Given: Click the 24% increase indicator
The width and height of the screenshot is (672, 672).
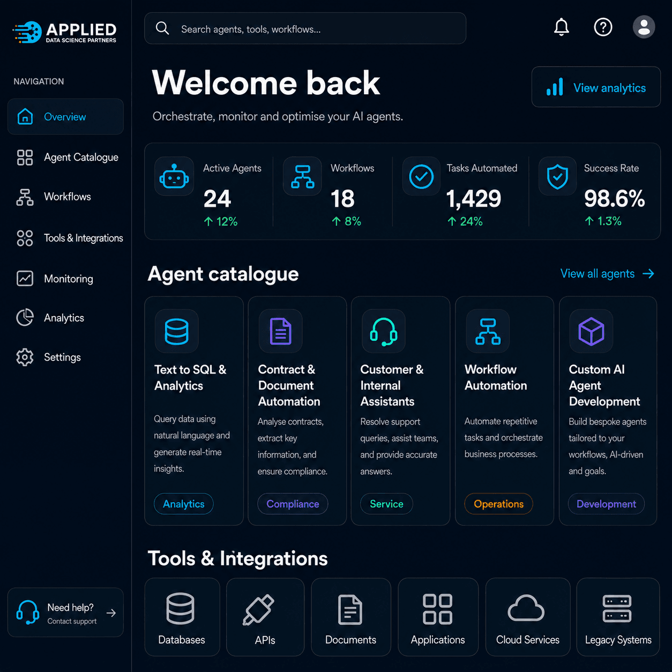Looking at the screenshot, I should pyautogui.click(x=465, y=221).
